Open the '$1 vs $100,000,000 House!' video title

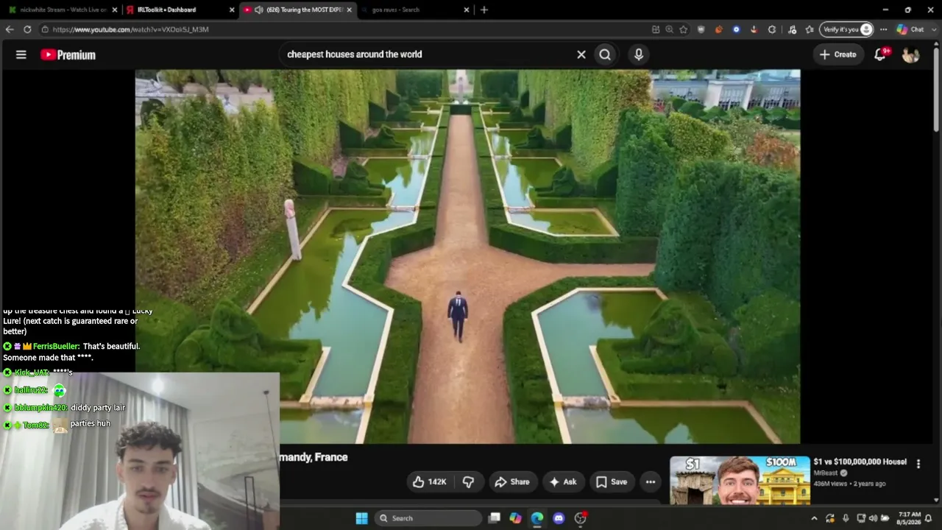pos(860,462)
